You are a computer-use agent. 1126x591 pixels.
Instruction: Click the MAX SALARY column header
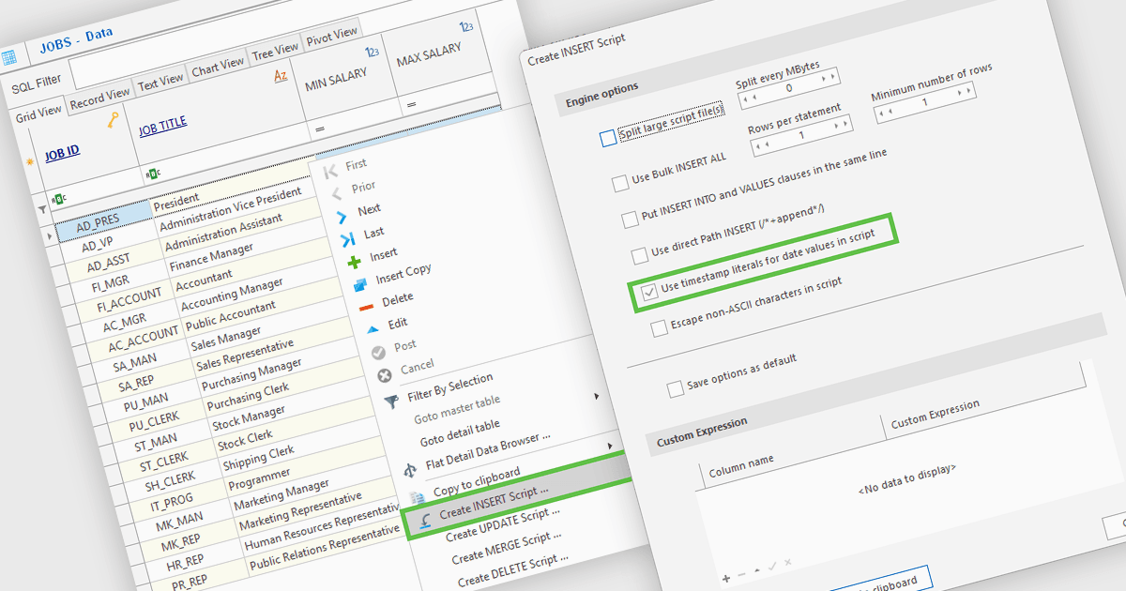click(429, 56)
